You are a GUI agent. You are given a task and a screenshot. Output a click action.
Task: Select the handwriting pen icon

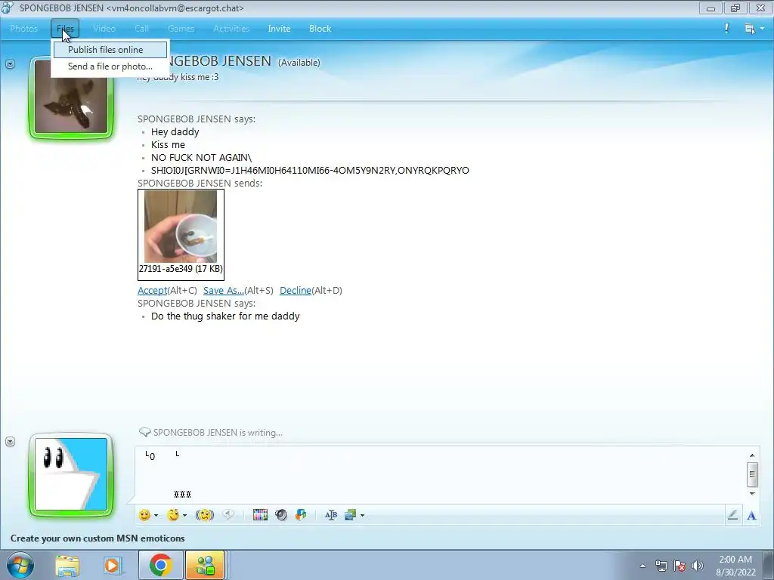tap(732, 515)
